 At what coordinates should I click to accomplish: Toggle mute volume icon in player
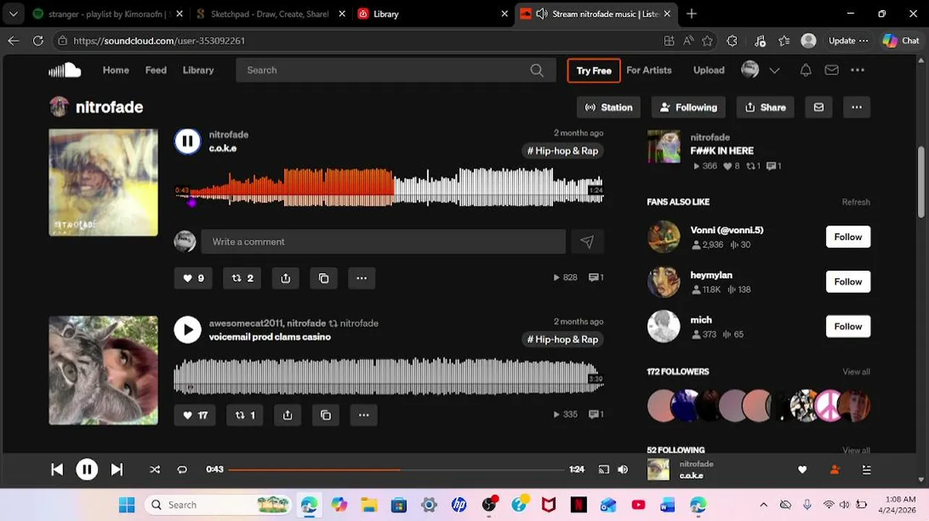[623, 470]
